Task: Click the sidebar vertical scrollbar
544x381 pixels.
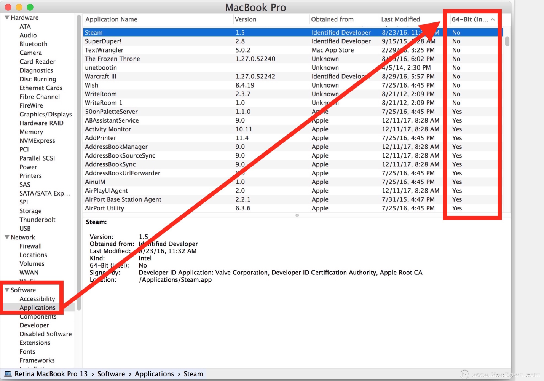Action: (79, 163)
